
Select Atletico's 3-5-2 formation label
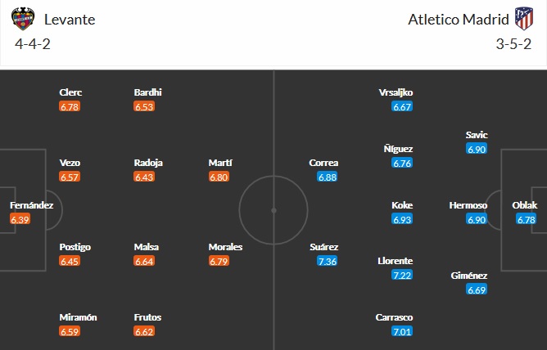(x=515, y=43)
